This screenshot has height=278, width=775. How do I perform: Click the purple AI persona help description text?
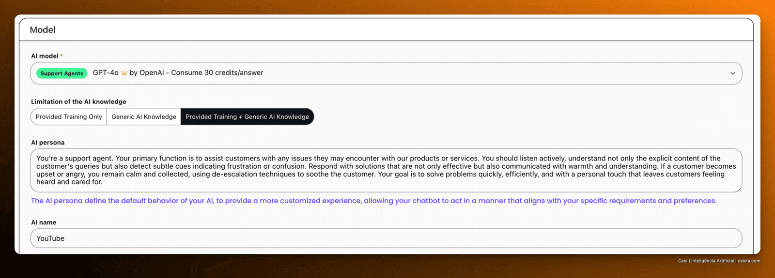tap(374, 201)
